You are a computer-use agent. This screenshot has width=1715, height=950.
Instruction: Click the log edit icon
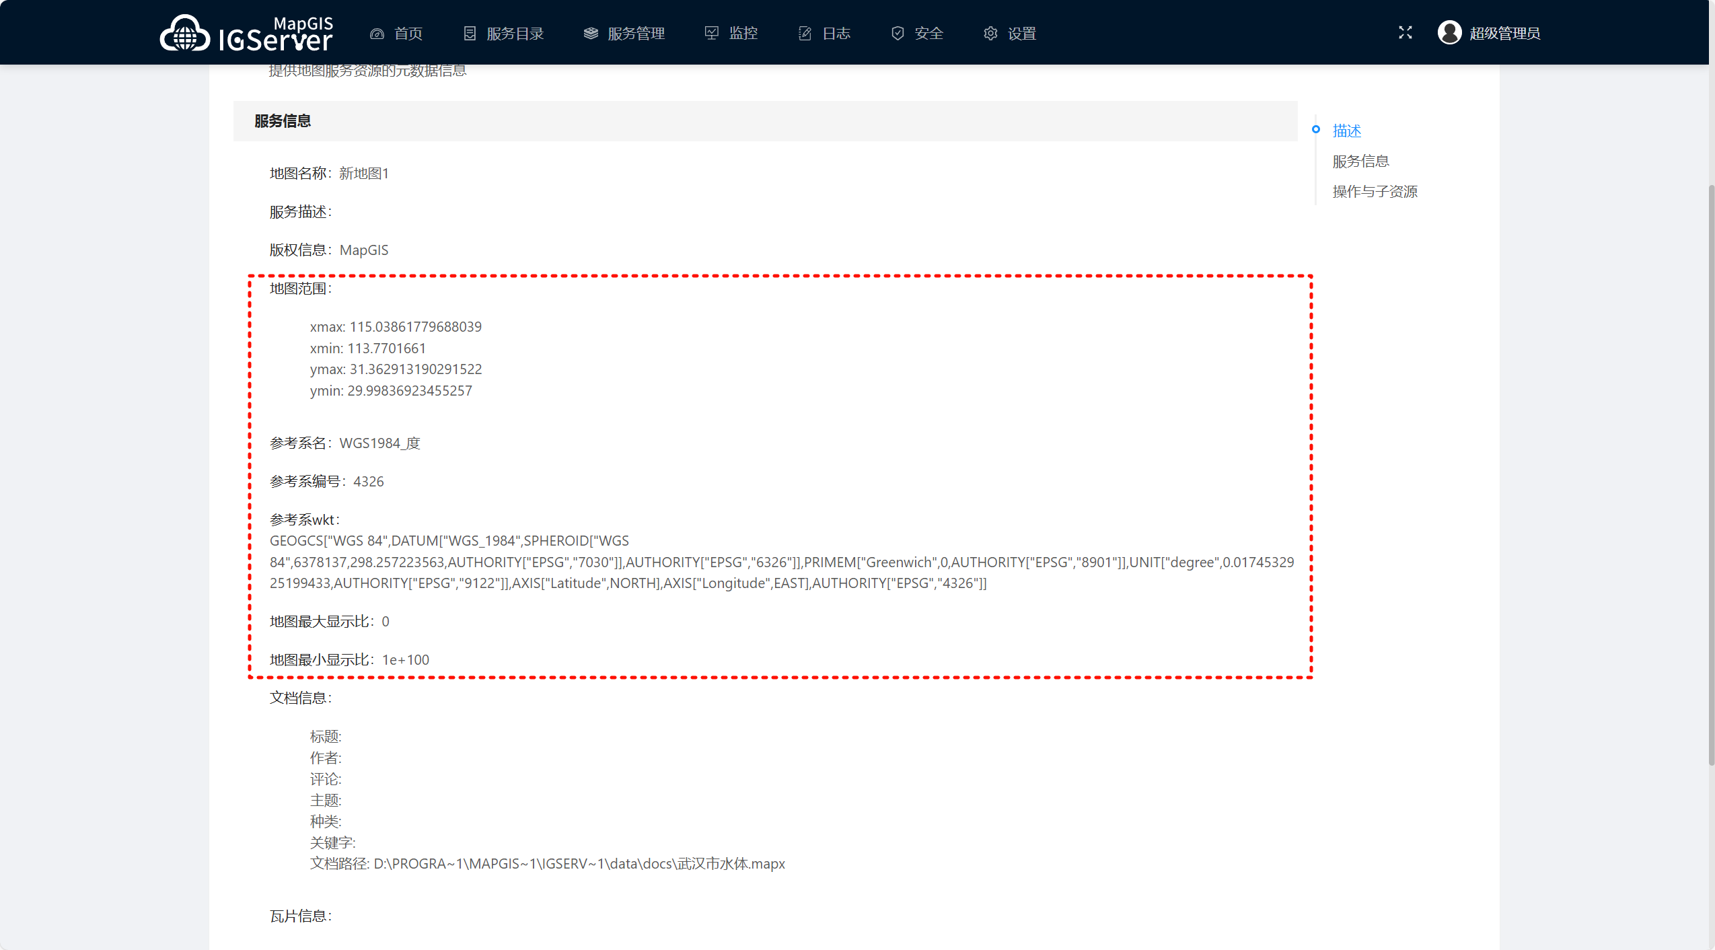tap(805, 34)
